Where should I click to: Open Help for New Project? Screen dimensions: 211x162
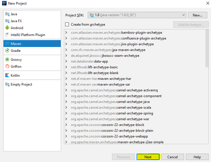point(197,157)
